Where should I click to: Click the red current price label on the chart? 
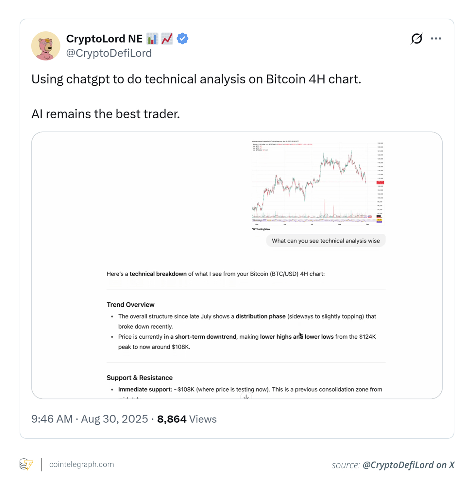pos(380,182)
